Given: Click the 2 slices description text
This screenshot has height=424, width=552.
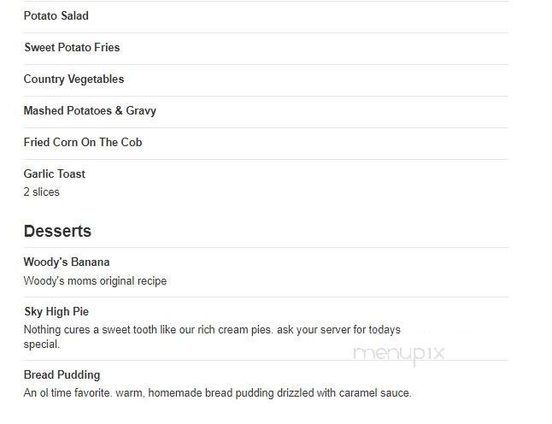Looking at the screenshot, I should [42, 192].
